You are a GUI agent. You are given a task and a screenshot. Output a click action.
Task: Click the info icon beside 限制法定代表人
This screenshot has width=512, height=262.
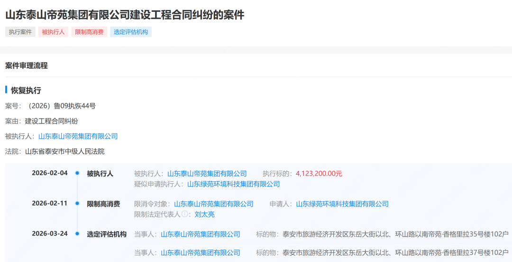click(184, 215)
